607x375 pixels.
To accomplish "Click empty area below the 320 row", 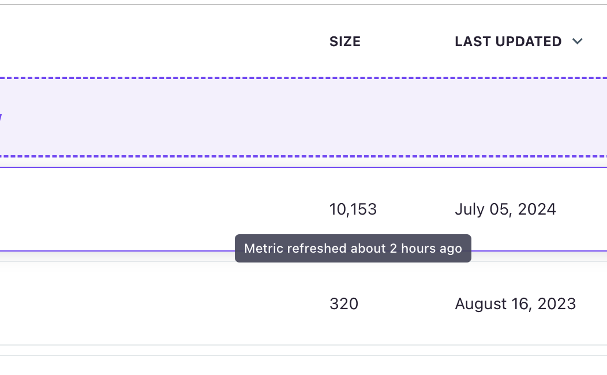I will [303, 366].
